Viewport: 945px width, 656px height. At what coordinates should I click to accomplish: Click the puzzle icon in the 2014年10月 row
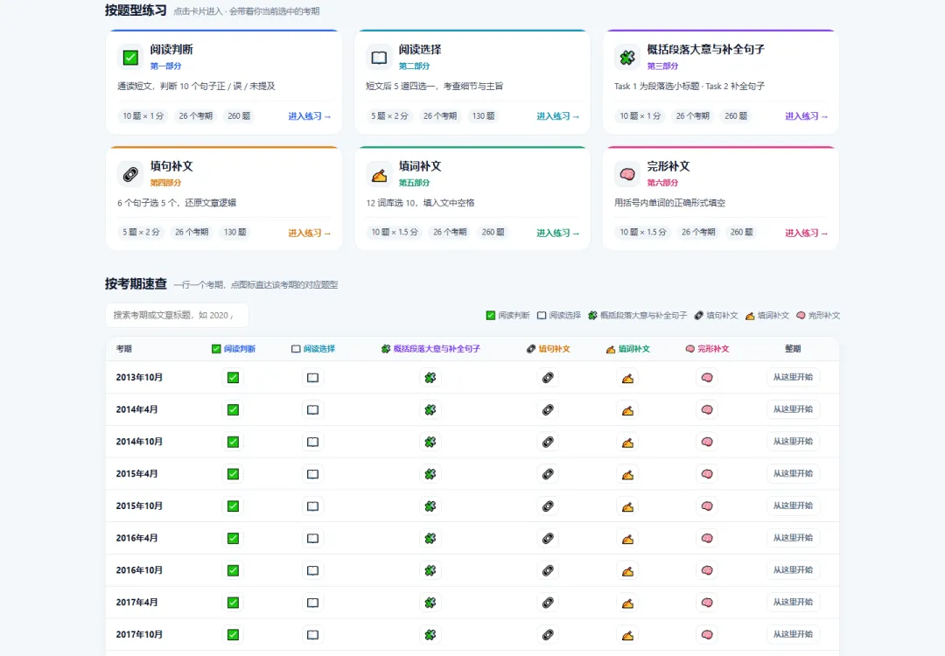pos(430,443)
